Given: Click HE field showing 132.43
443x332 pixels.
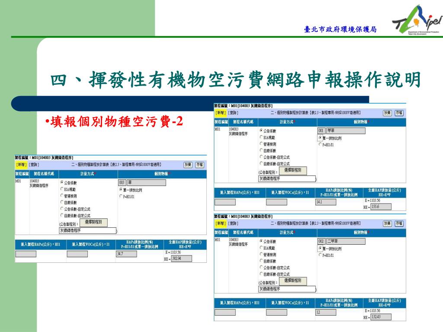Looking at the screenshot, I should pyautogui.click(x=381, y=317).
